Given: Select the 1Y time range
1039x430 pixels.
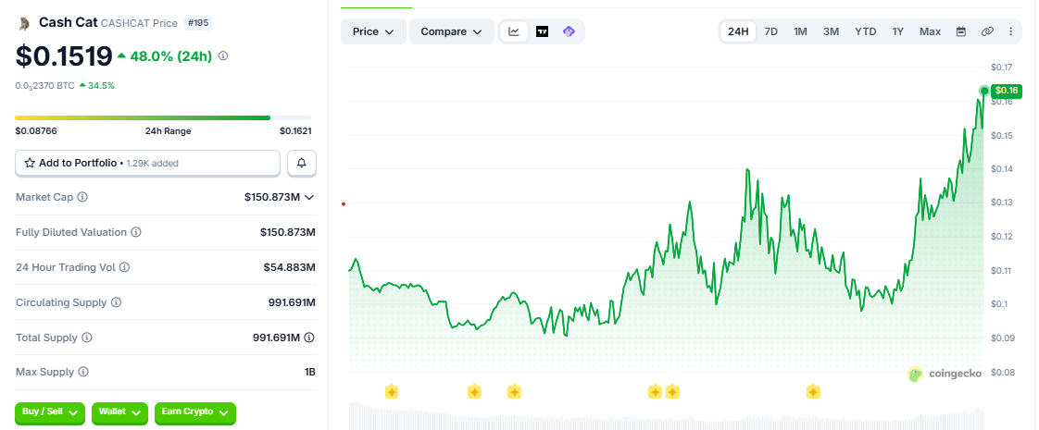Looking at the screenshot, I should (x=898, y=31).
